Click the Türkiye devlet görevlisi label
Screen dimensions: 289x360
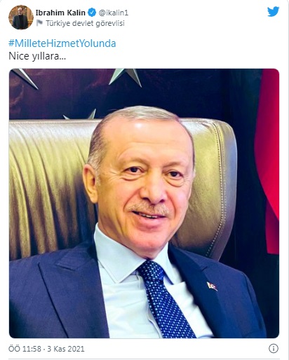(x=85, y=23)
